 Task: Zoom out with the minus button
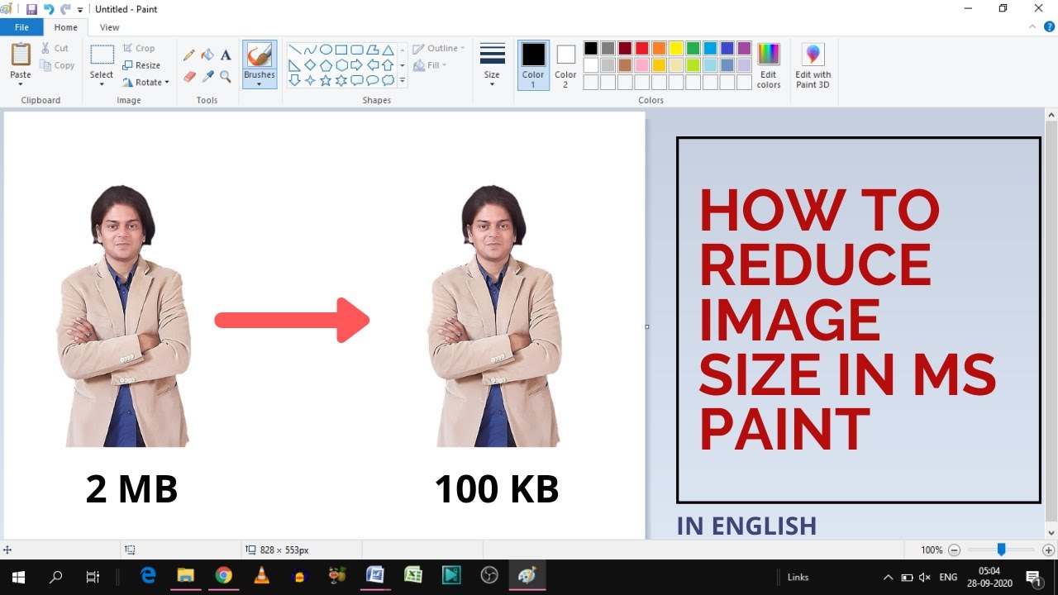pyautogui.click(x=954, y=550)
